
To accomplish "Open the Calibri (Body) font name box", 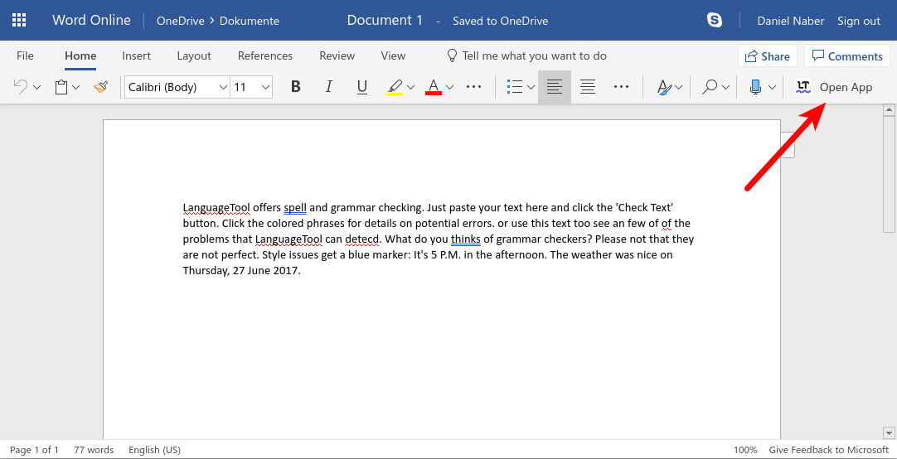I will click(x=177, y=88).
